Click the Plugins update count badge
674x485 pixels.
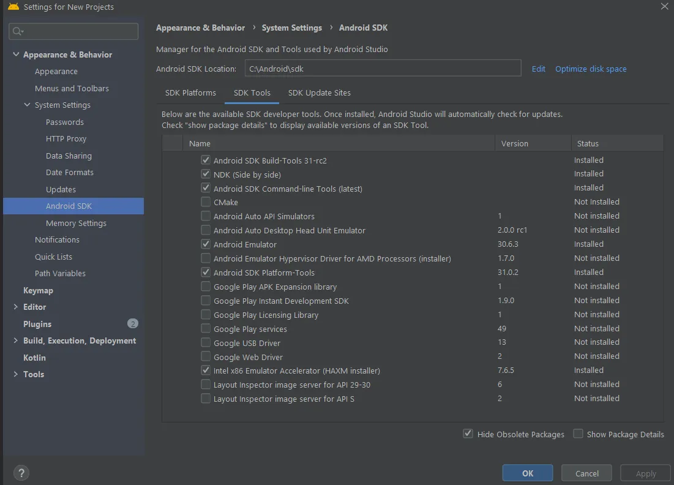133,324
